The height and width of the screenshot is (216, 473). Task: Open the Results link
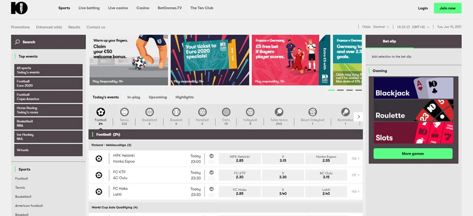74,27
